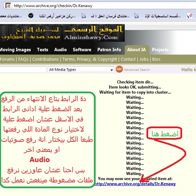Click into the URL address field
Viewport: 196px width, 196px height.
104,6
